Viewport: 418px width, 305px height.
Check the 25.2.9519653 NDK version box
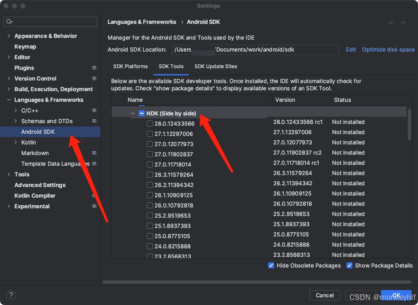pyautogui.click(x=150, y=216)
